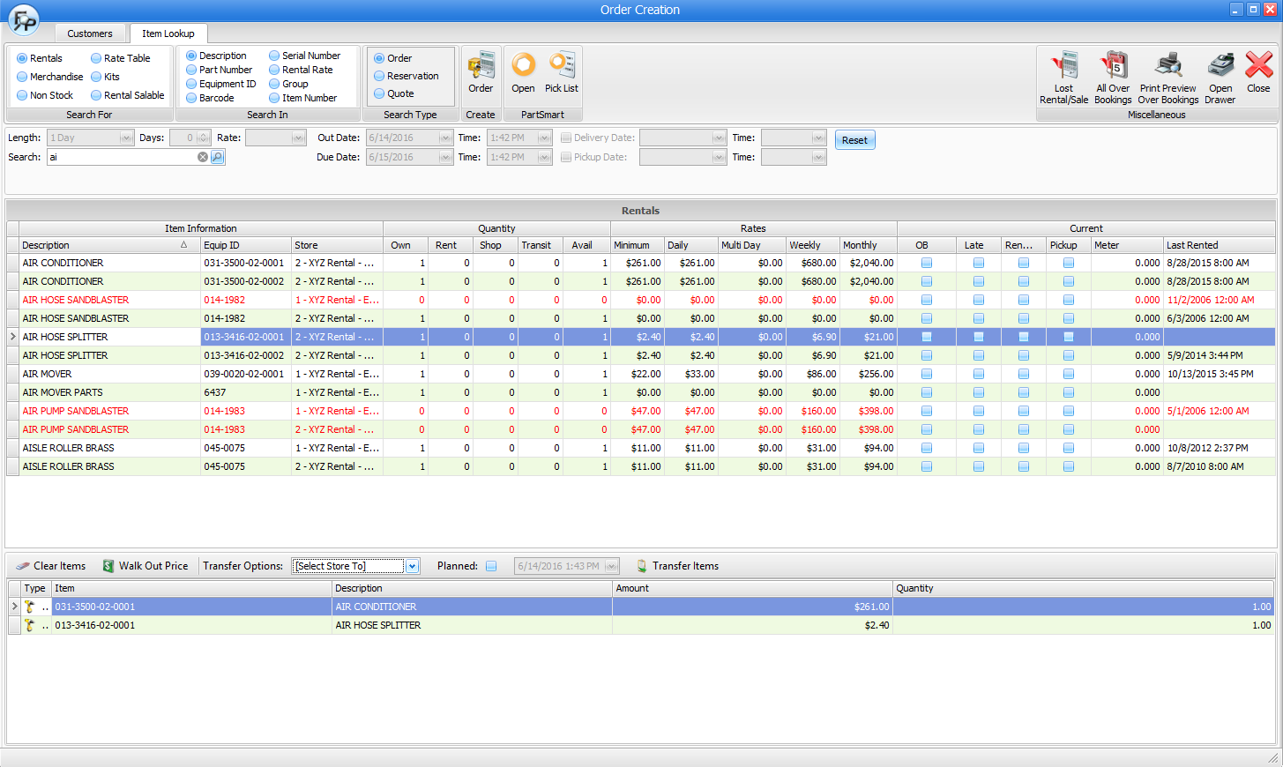
Task: Click type icon for AIR CONDITIONER order row
Action: pos(30,607)
